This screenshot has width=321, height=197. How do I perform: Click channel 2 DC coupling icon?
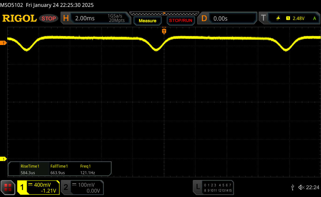click(x=74, y=185)
